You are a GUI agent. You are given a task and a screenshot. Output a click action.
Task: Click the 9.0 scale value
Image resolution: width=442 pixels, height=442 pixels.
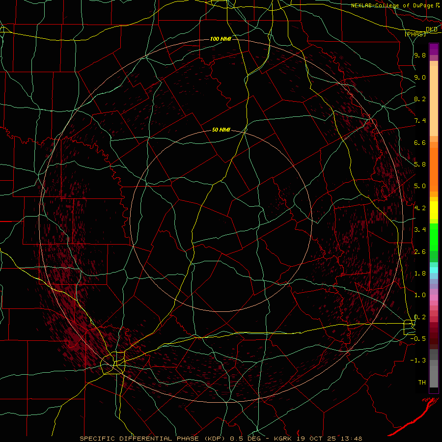point(420,77)
